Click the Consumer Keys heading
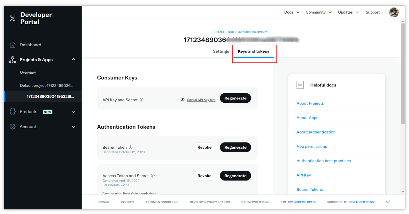This screenshot has height=214, width=409. coord(117,78)
